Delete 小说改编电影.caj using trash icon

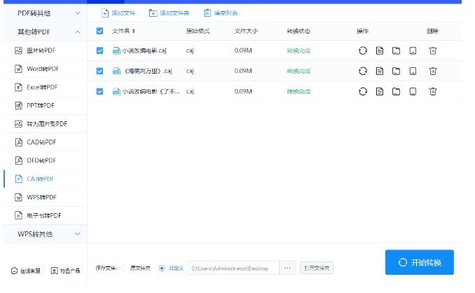(x=432, y=50)
